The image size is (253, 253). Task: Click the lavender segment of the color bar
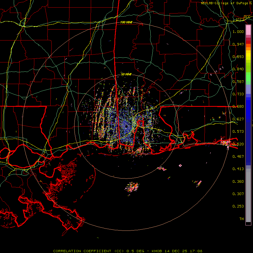(248, 89)
